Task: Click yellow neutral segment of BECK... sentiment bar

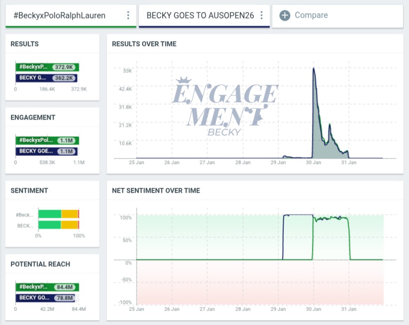Action: click(69, 225)
